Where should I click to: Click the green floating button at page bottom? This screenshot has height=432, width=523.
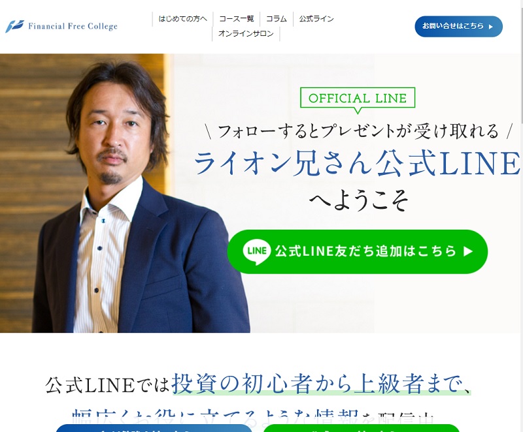362,428
